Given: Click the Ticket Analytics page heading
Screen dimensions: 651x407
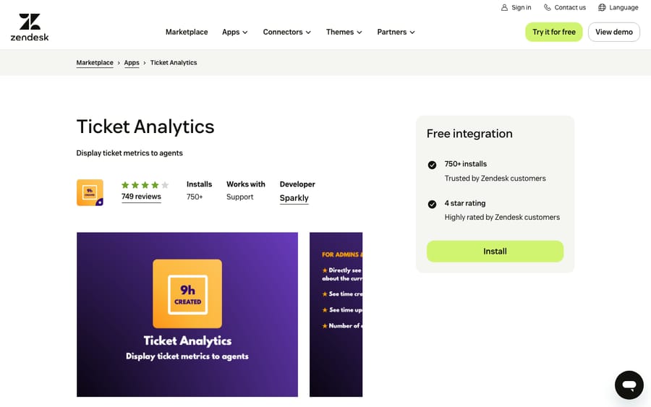Looking at the screenshot, I should click(145, 127).
